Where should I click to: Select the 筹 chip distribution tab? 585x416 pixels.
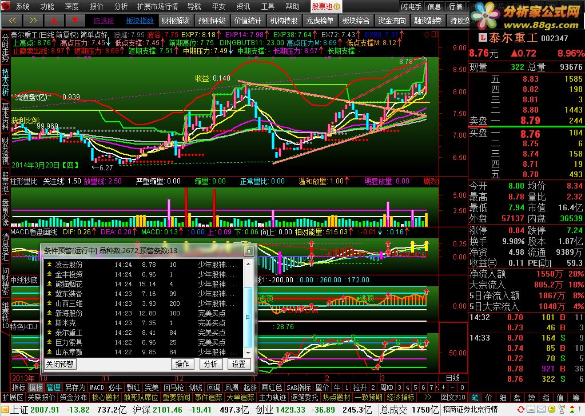[x=576, y=397]
